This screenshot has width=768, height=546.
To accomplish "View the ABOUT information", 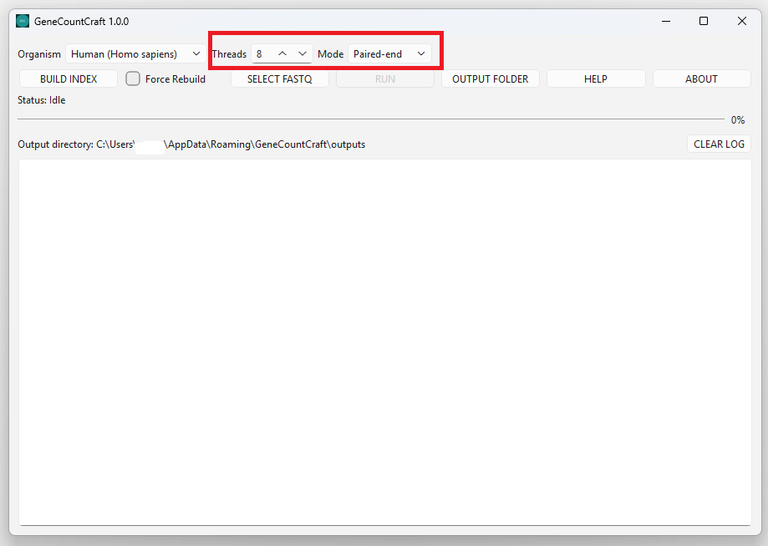I will pos(701,78).
